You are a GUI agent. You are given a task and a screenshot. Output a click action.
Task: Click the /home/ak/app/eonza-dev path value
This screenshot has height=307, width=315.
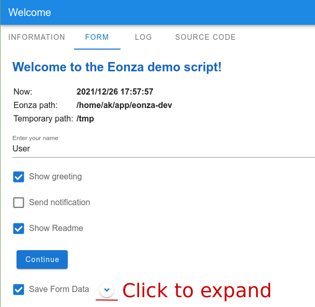[x=124, y=105]
